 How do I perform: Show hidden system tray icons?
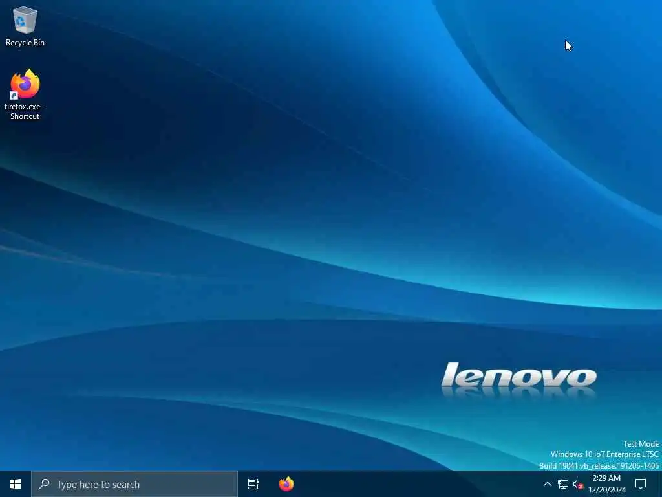coord(547,484)
